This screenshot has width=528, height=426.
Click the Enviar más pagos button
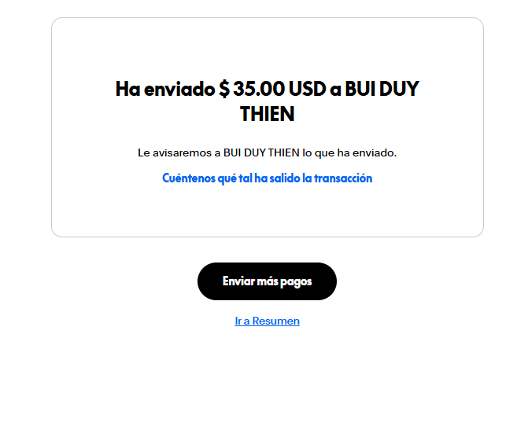[267, 281]
